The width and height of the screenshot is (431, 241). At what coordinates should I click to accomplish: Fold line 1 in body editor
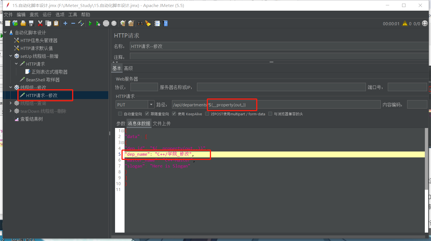[x=123, y=131]
